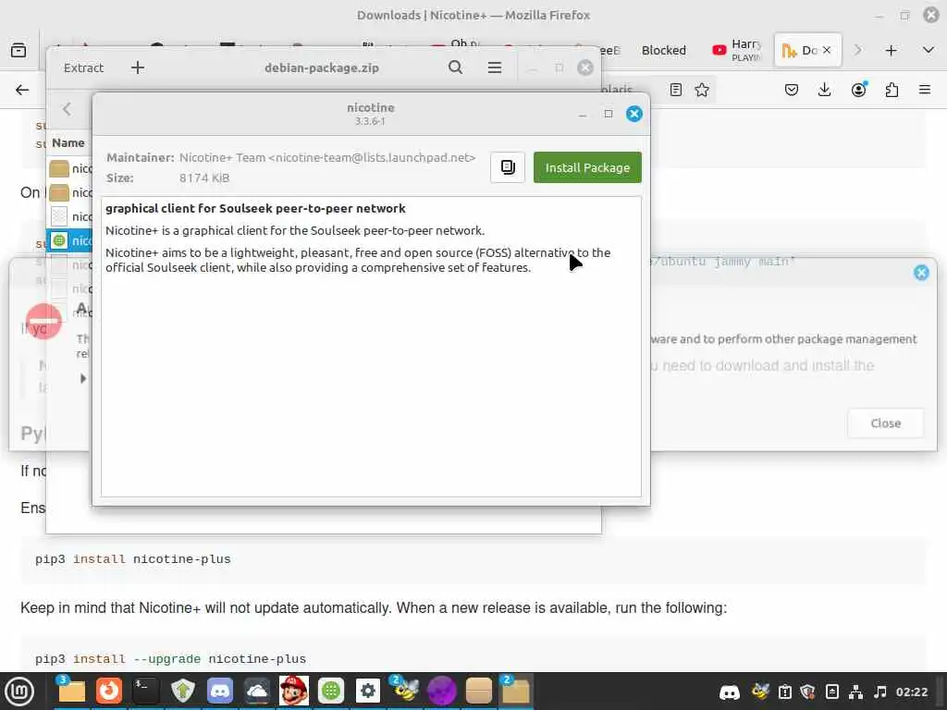Open the Mario icon in the taskbar
Image resolution: width=947 pixels, height=710 pixels.
tap(294, 691)
